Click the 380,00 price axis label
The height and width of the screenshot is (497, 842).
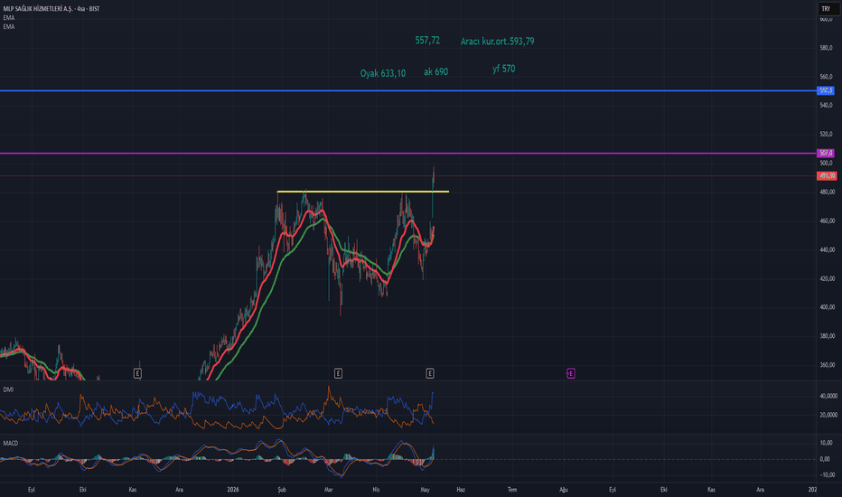tap(827, 336)
